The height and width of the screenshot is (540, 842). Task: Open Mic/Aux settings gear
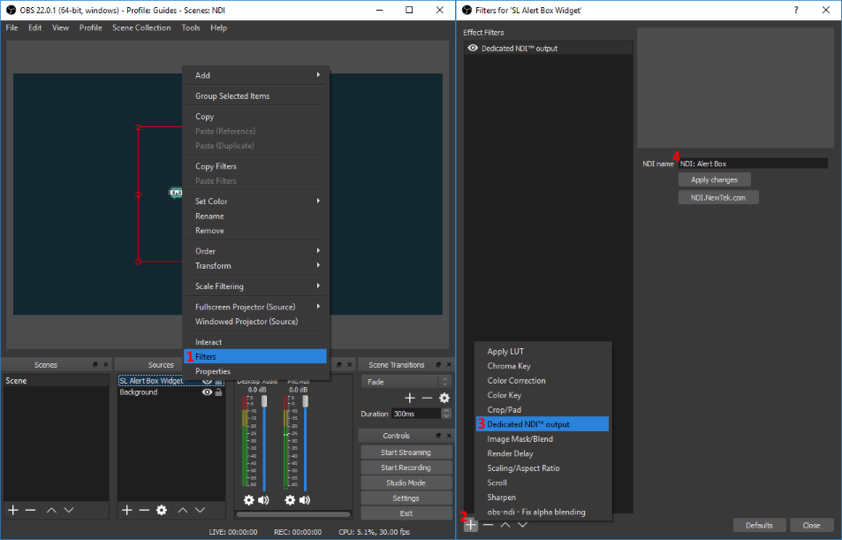pyautogui.click(x=290, y=500)
